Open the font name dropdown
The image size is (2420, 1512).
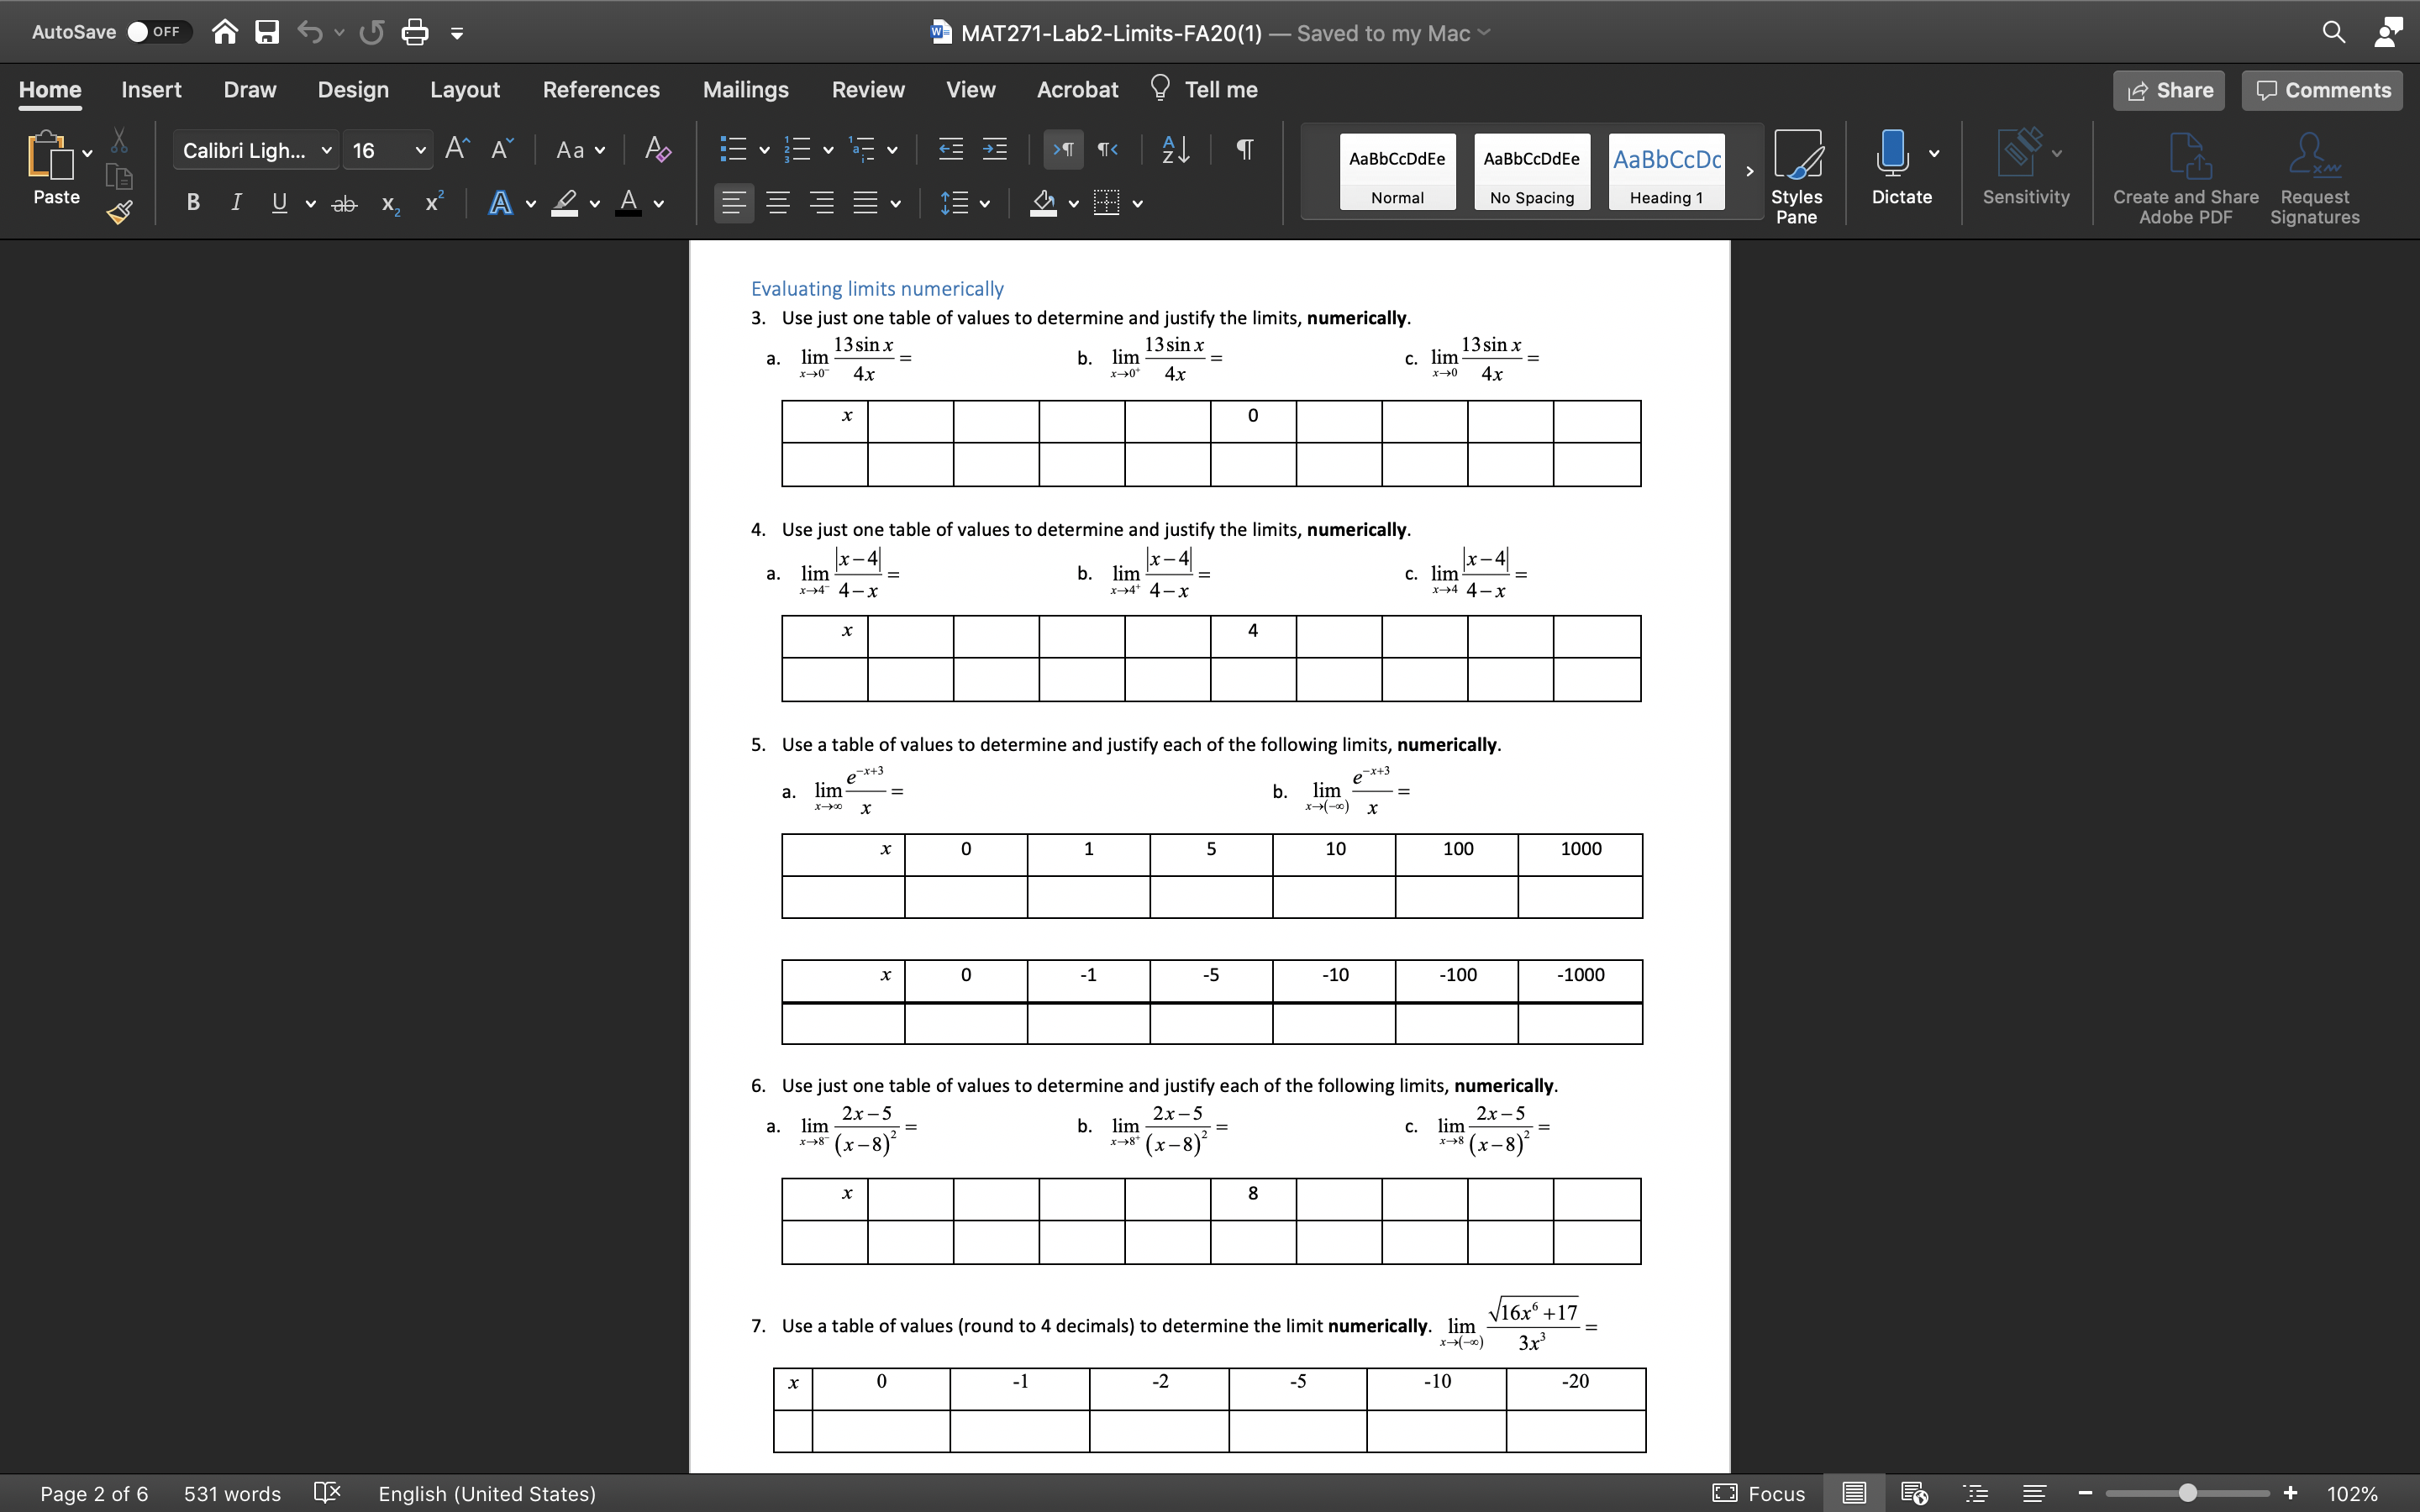[x=326, y=150]
